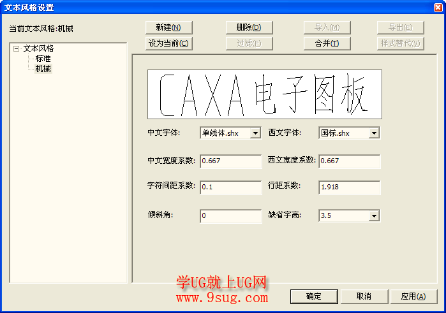
Task: Click the 西文宽度系数 input field
Action: tap(349, 161)
